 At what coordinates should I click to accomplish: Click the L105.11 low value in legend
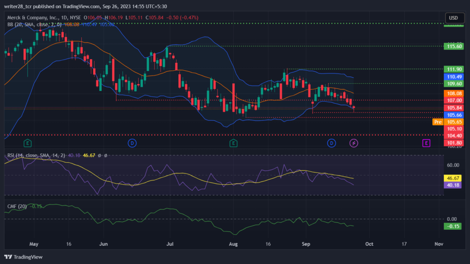pos(134,18)
